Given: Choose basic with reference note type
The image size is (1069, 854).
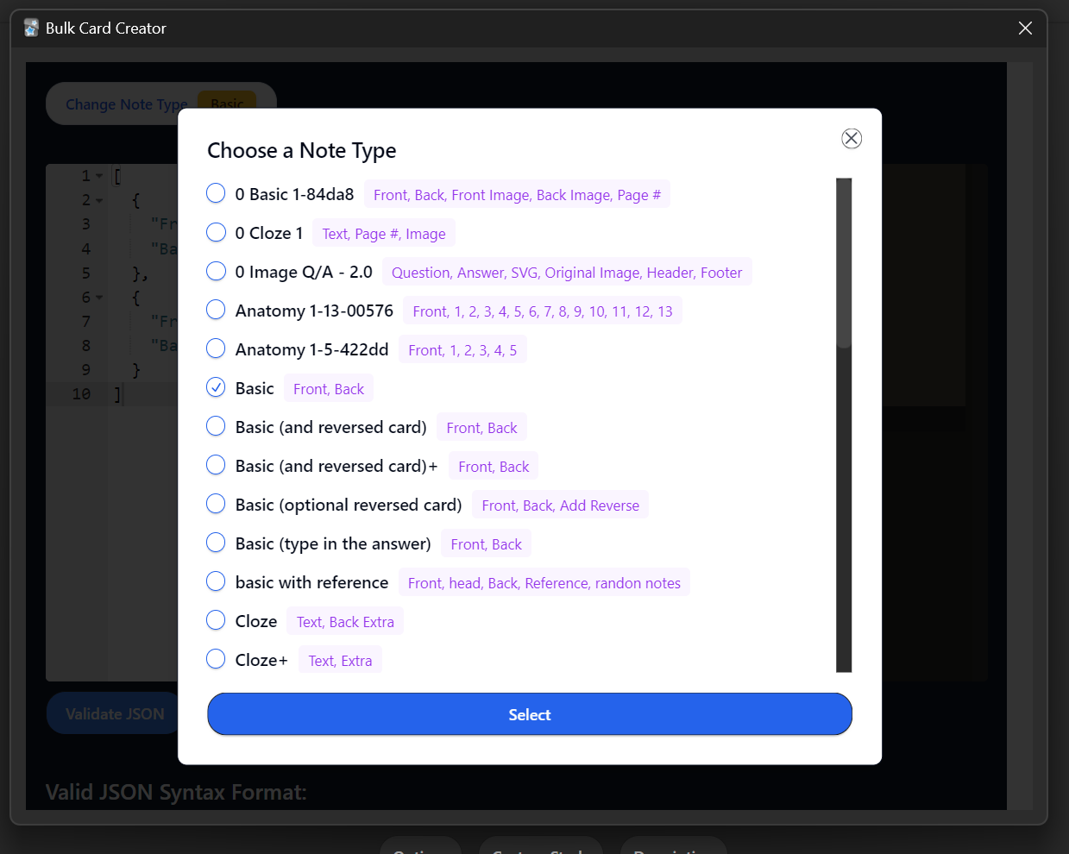Looking at the screenshot, I should [x=216, y=581].
